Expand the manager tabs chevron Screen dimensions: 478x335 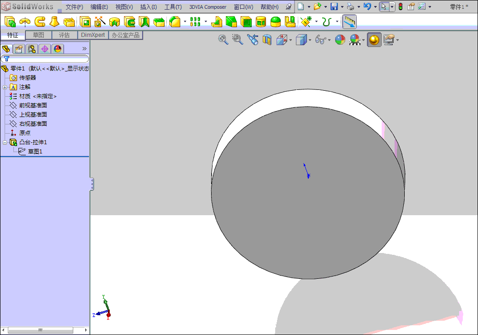(84, 48)
